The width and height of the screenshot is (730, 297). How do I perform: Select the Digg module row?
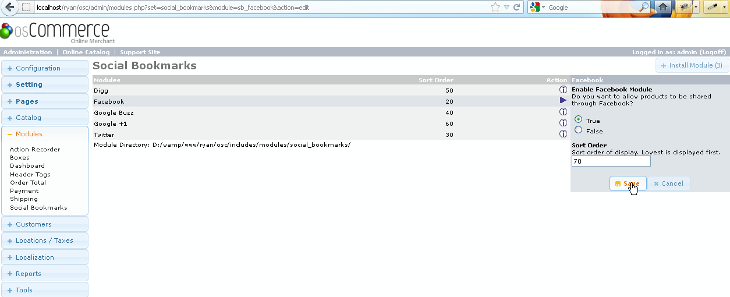pyautogui.click(x=330, y=90)
